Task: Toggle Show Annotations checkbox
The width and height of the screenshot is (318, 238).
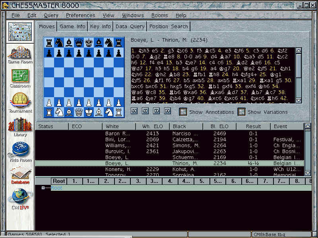Action: [x=183, y=112]
